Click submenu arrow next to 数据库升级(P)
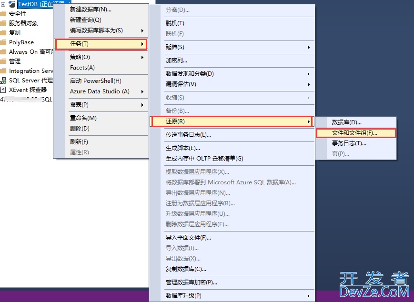Screen dimensions: 414x302 coord(308,296)
